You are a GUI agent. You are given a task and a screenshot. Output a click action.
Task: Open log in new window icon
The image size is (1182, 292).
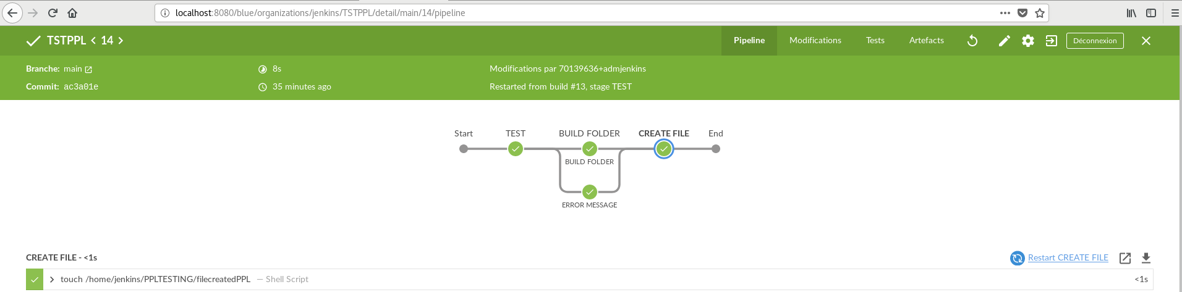click(1125, 258)
